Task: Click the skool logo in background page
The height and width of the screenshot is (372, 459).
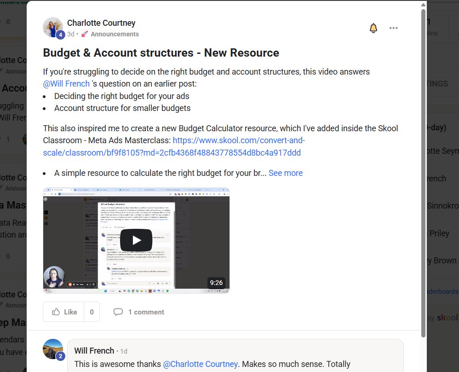Action: coord(448,318)
